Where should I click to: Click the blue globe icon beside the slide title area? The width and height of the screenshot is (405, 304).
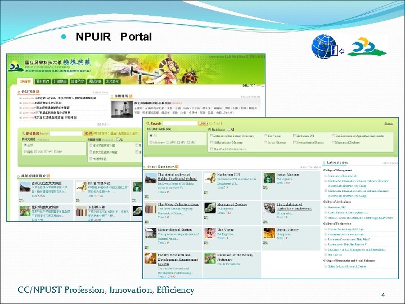[323, 47]
